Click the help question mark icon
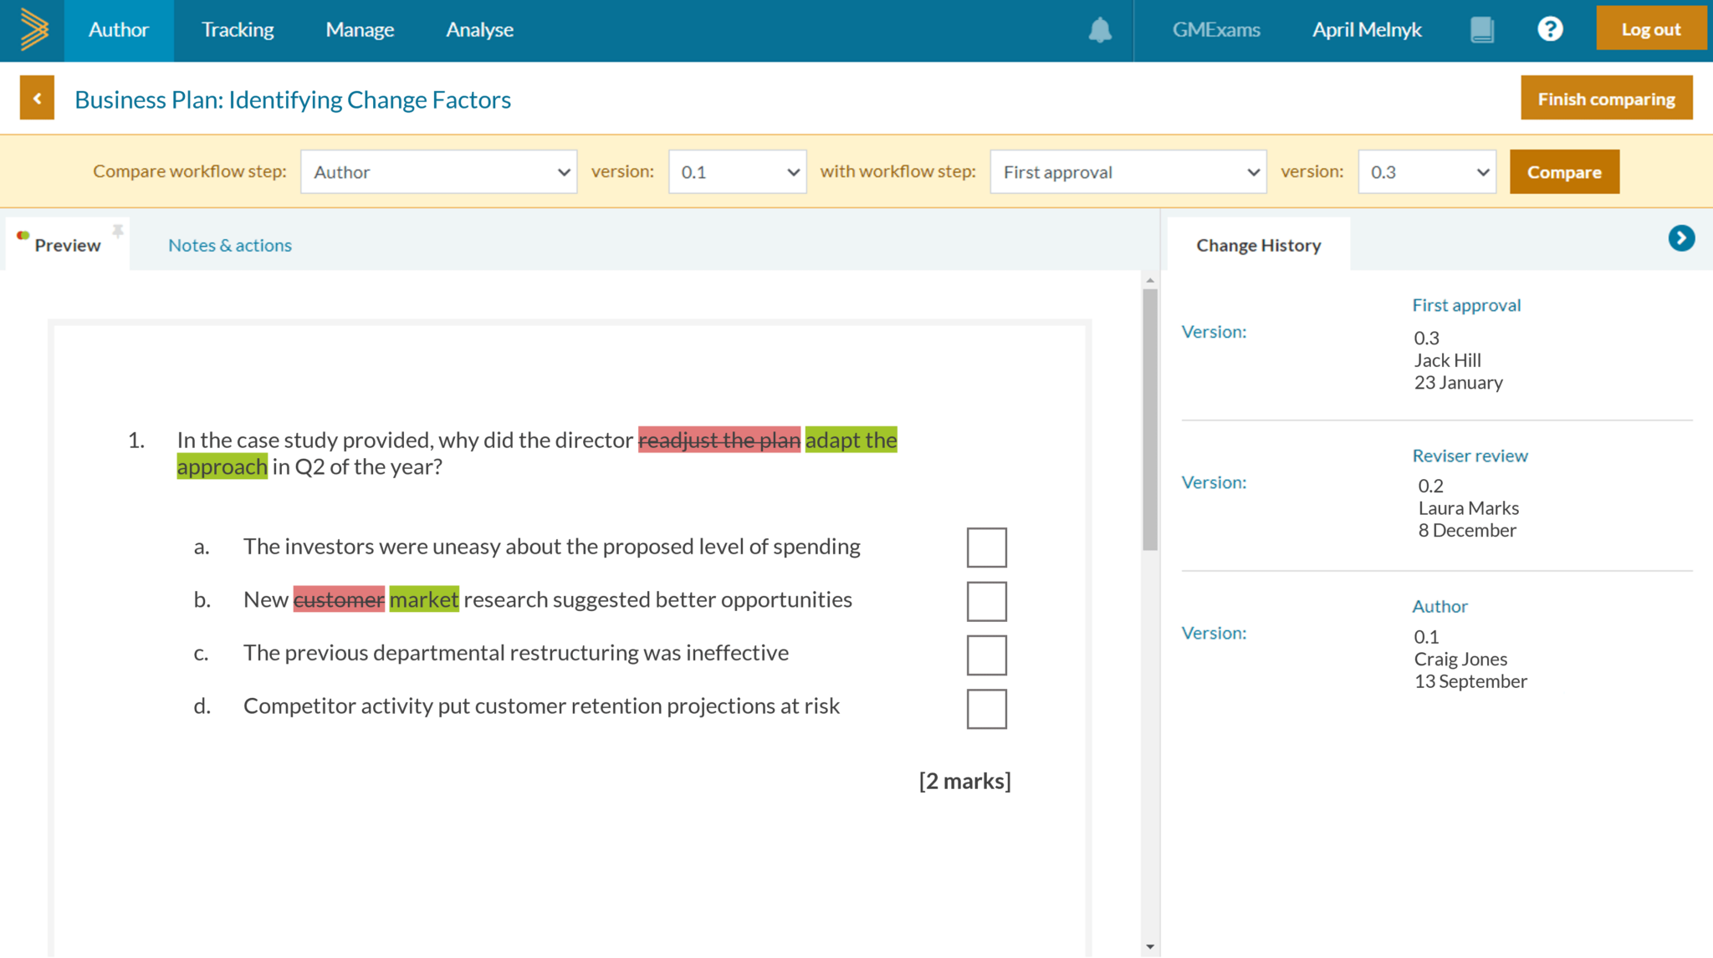Image resolution: width=1713 pixels, height=958 pixels. 1550,29
